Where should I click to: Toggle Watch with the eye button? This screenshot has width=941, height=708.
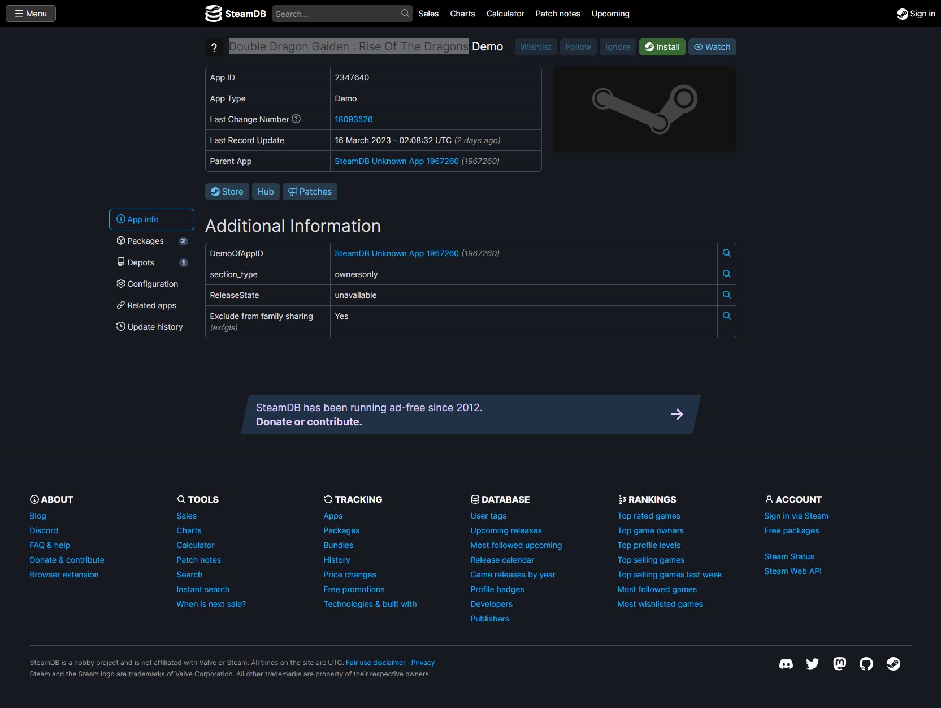712,47
